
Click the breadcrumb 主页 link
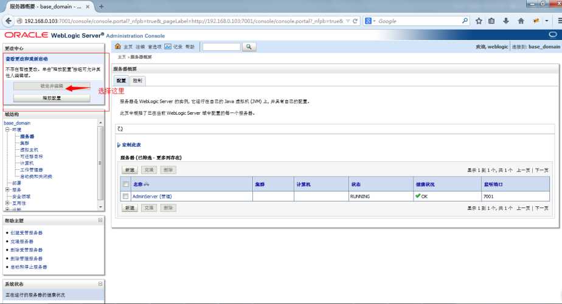click(122, 57)
